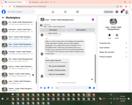Open the new tab plus button
Screen dimensions: 132x105
coord(55,2)
